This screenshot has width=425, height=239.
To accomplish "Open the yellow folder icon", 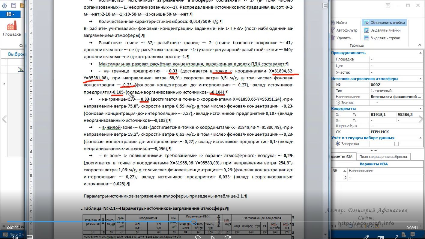I will [x=22, y=5].
